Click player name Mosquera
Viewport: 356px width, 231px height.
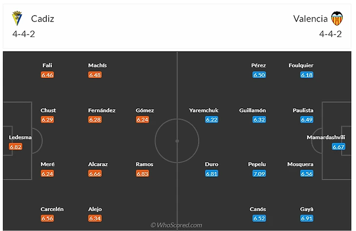tap(300, 164)
